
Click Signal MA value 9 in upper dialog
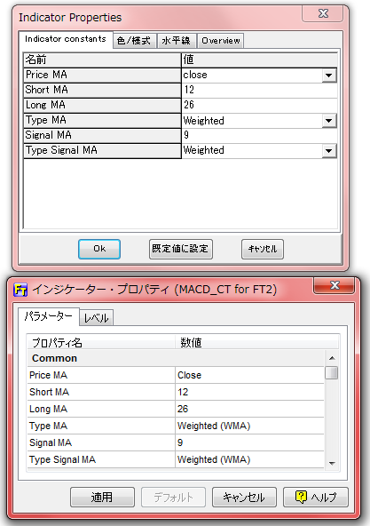pos(259,135)
